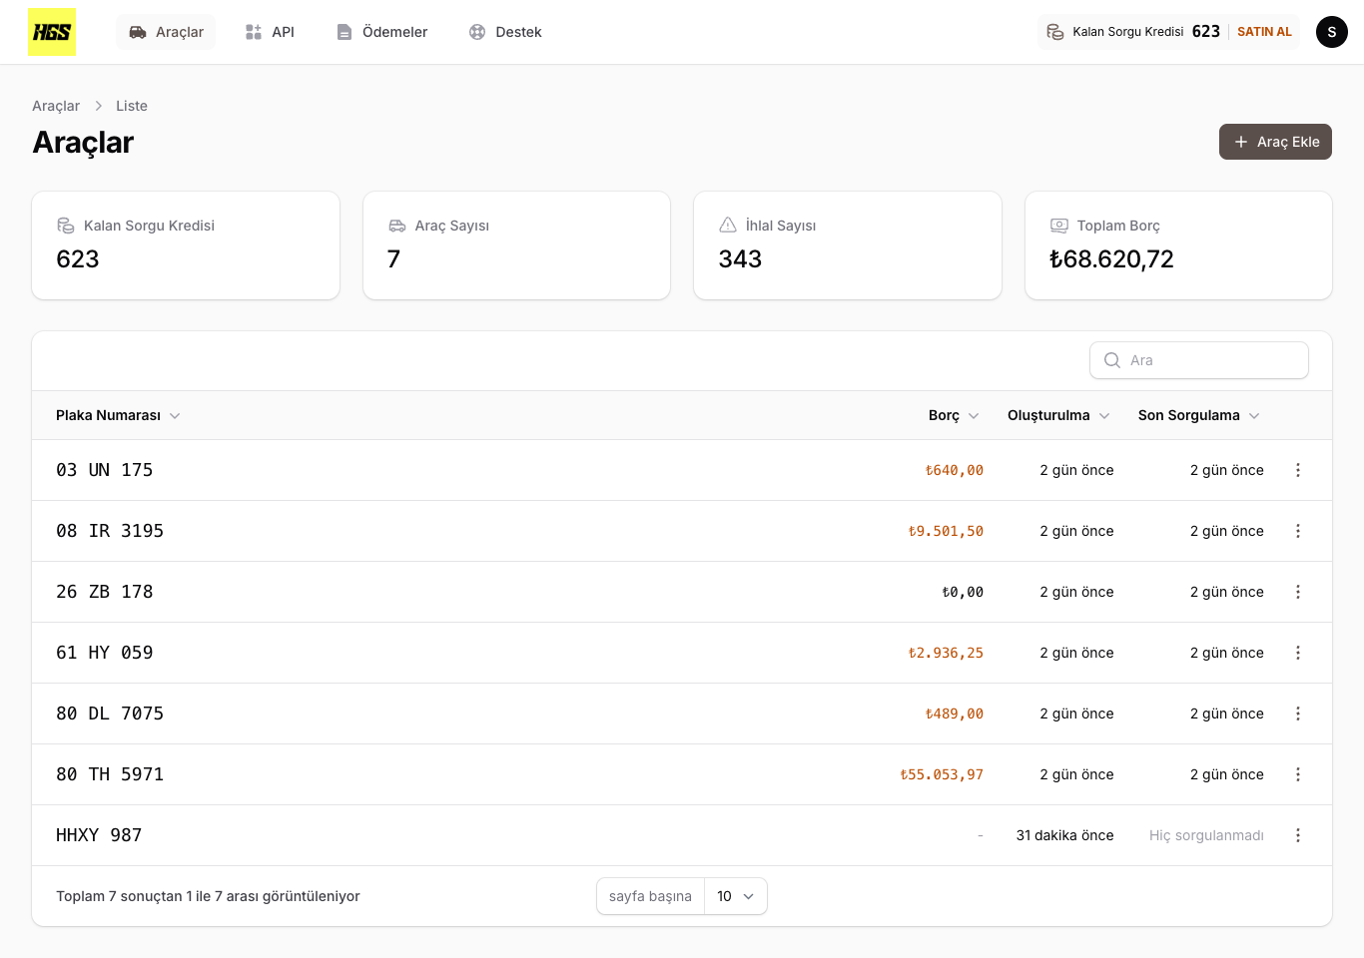
Task: Go to the API menu item
Action: [270, 32]
